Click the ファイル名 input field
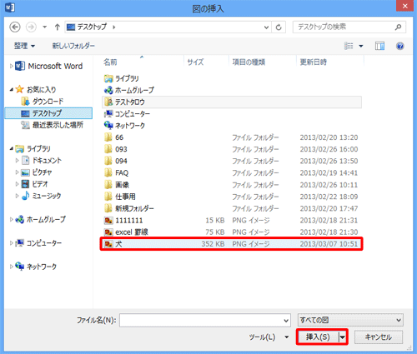Screen dimensions: 417x354 coord(205,321)
